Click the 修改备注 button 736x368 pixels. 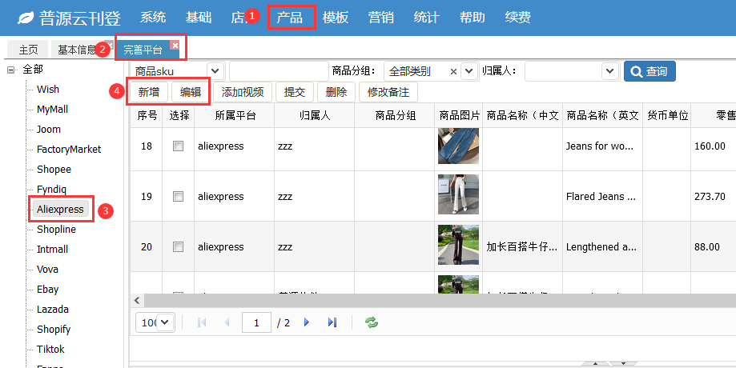(x=388, y=92)
